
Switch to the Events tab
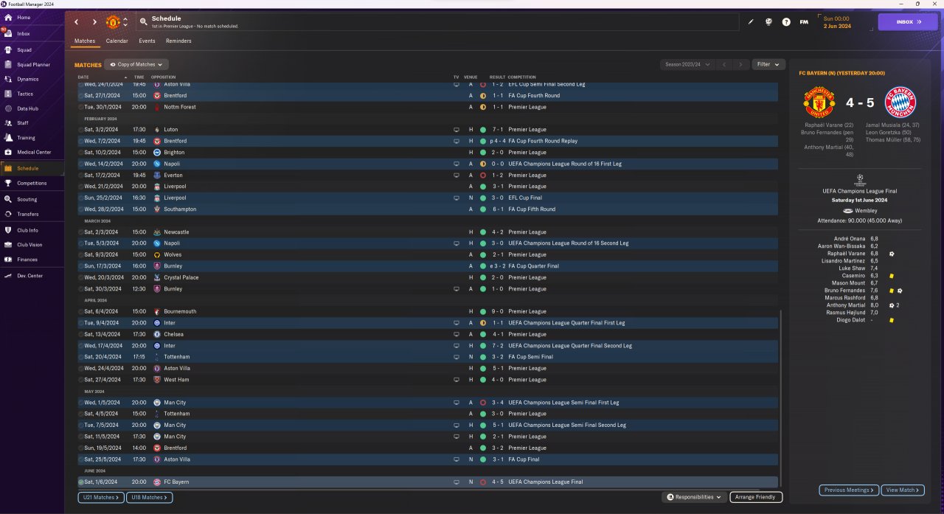pyautogui.click(x=147, y=41)
